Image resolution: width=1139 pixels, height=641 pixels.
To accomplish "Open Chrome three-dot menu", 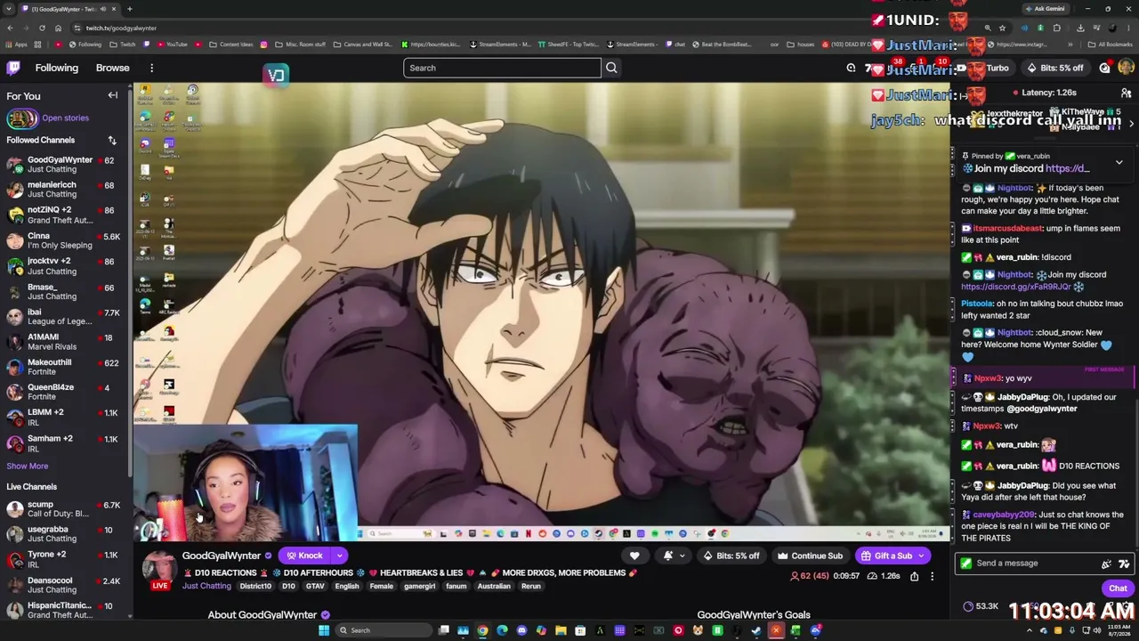I will click(x=1127, y=28).
